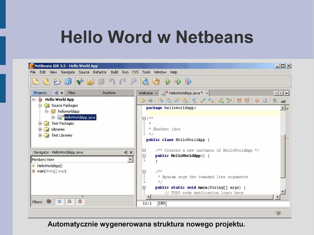This screenshot has width=314, height=235.
Task: Open the Members View dropdown
Action: click(x=130, y=159)
